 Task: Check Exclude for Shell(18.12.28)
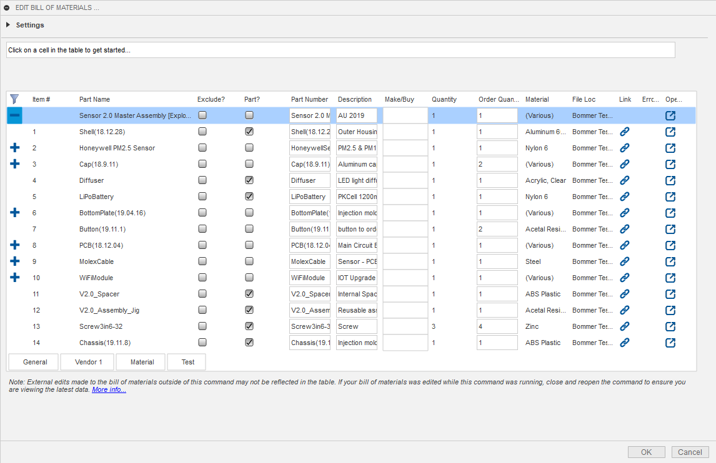coord(202,132)
